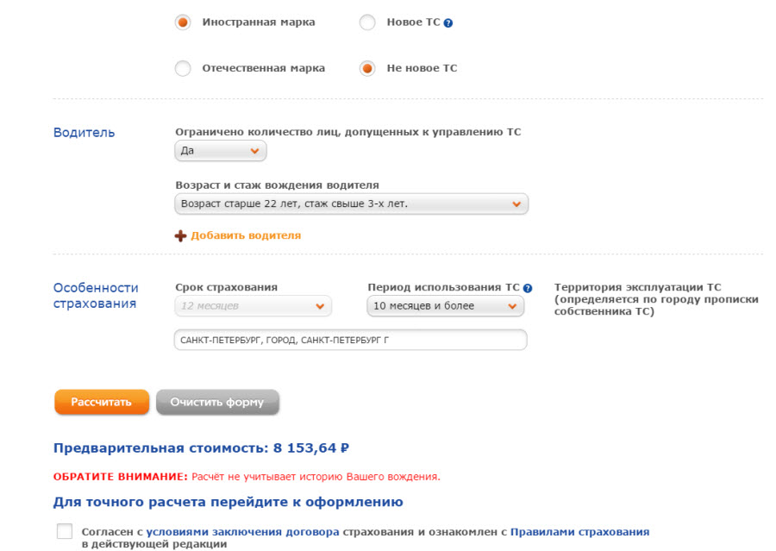
Task: Click the Добавить водителя link text
Action: click(246, 235)
